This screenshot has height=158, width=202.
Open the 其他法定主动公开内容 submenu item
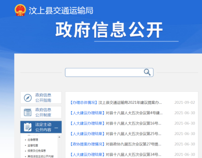[x=40, y=156]
